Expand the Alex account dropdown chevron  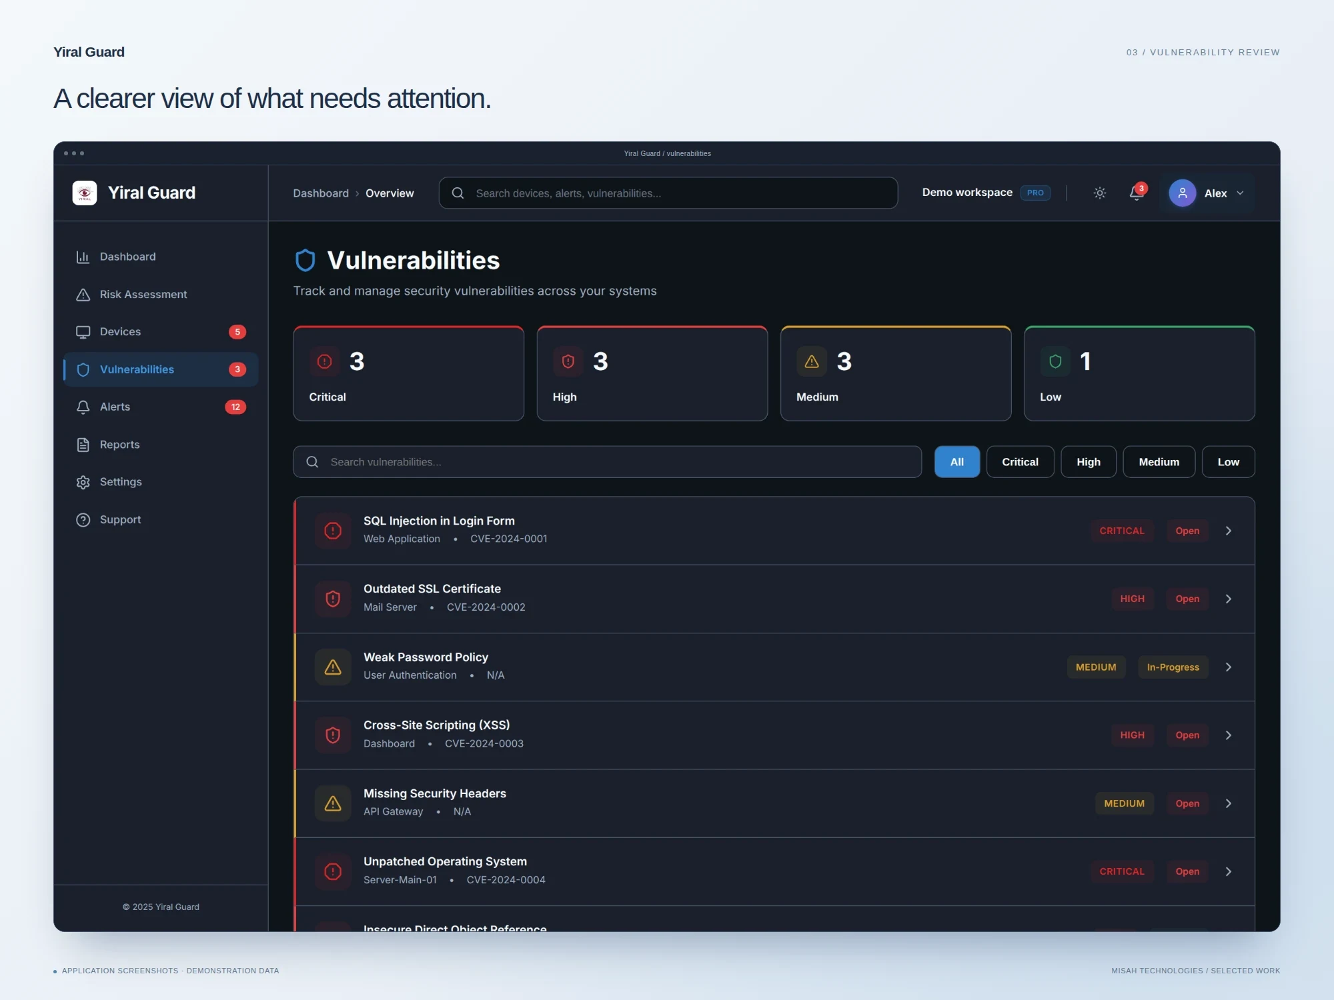click(1240, 193)
